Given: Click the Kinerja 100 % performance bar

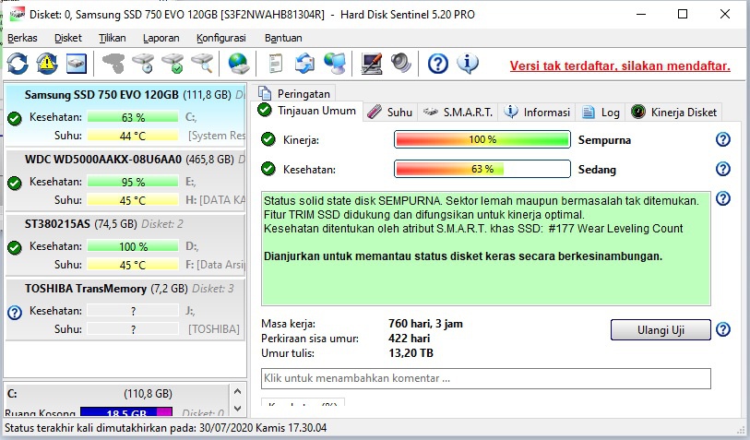Looking at the screenshot, I should point(482,139).
